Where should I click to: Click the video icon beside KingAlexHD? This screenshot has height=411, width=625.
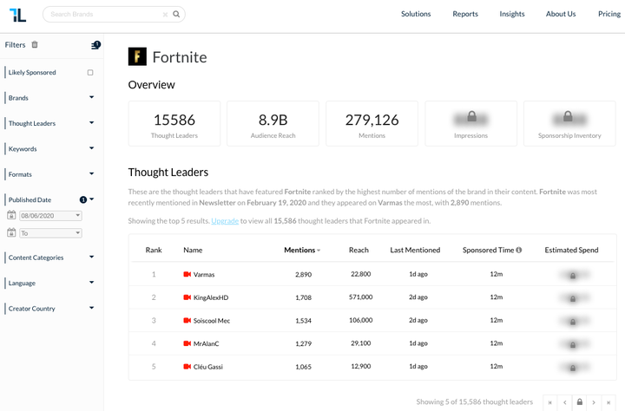coord(187,297)
